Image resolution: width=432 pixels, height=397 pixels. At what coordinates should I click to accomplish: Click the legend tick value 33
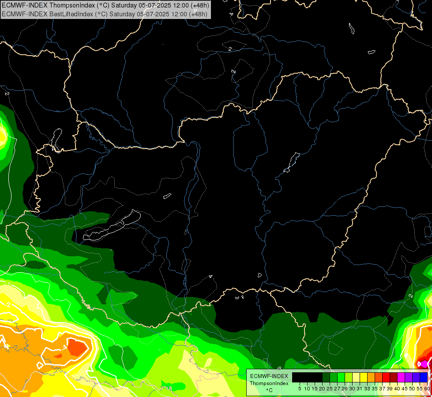pyautogui.click(x=367, y=389)
